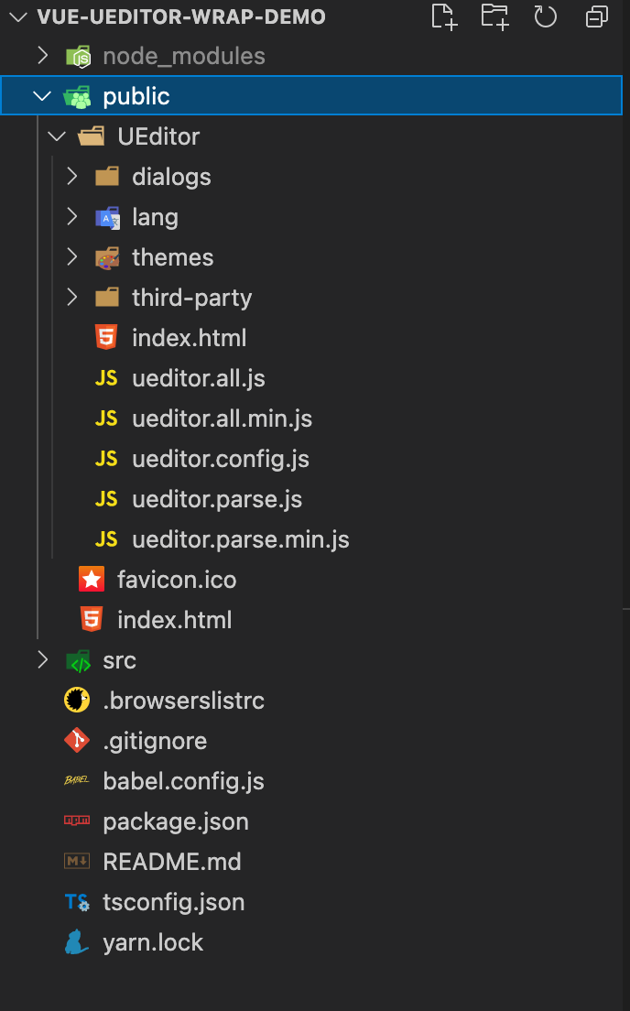
Task: Expand the dialogs folder
Action: (72, 176)
